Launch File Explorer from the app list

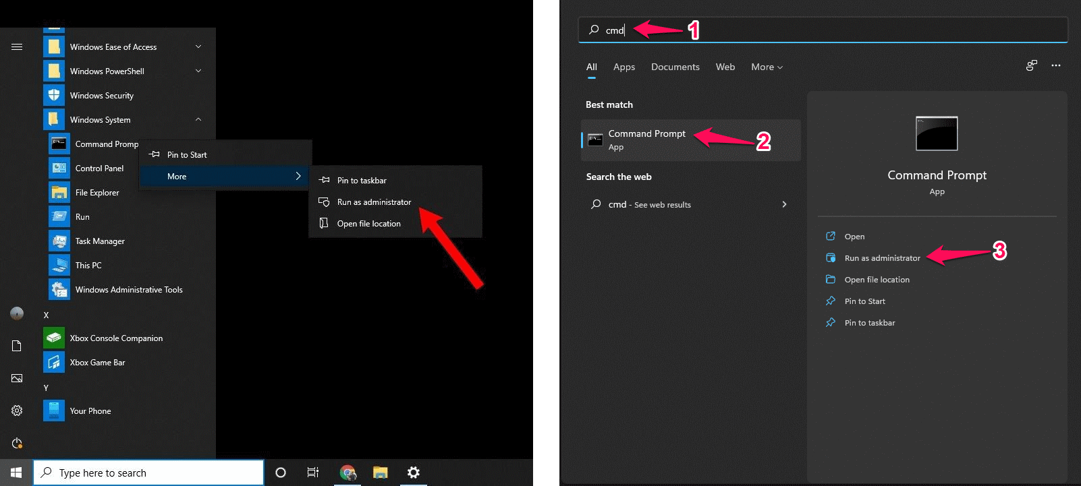pos(96,193)
